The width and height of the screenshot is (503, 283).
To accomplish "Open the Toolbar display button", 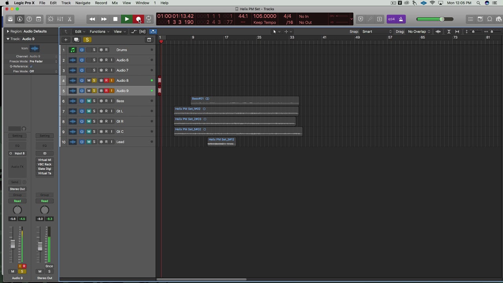I will 39,19.
